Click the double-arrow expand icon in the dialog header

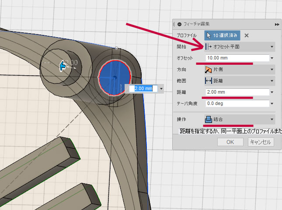[277, 24]
